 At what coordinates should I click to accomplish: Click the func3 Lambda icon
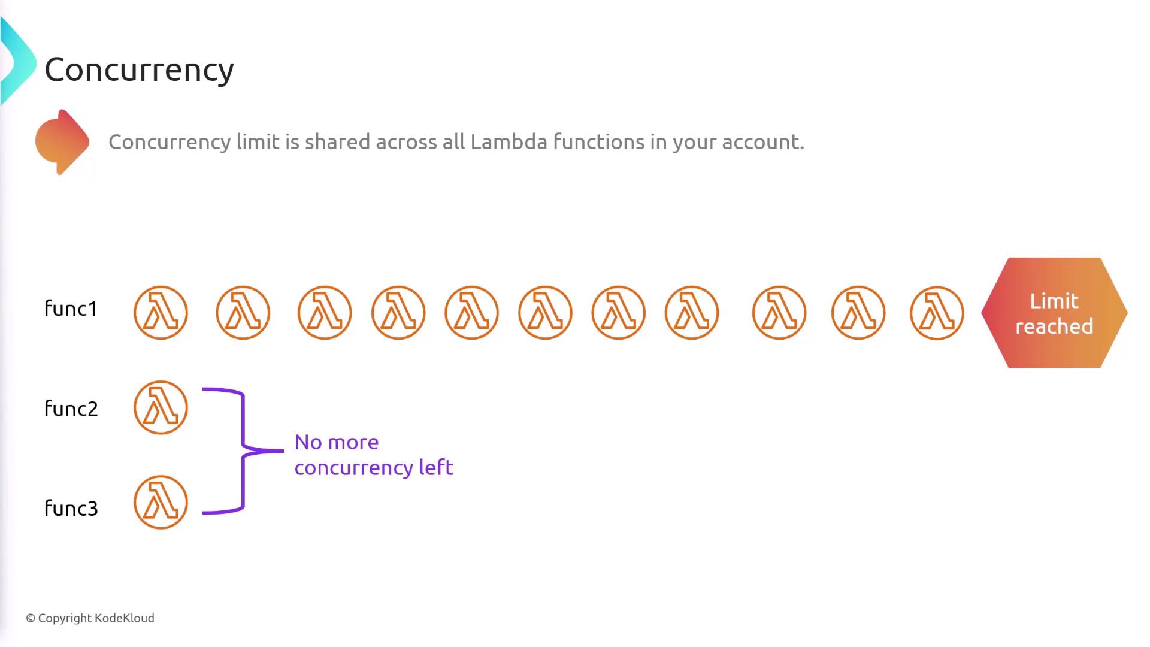[x=161, y=502]
